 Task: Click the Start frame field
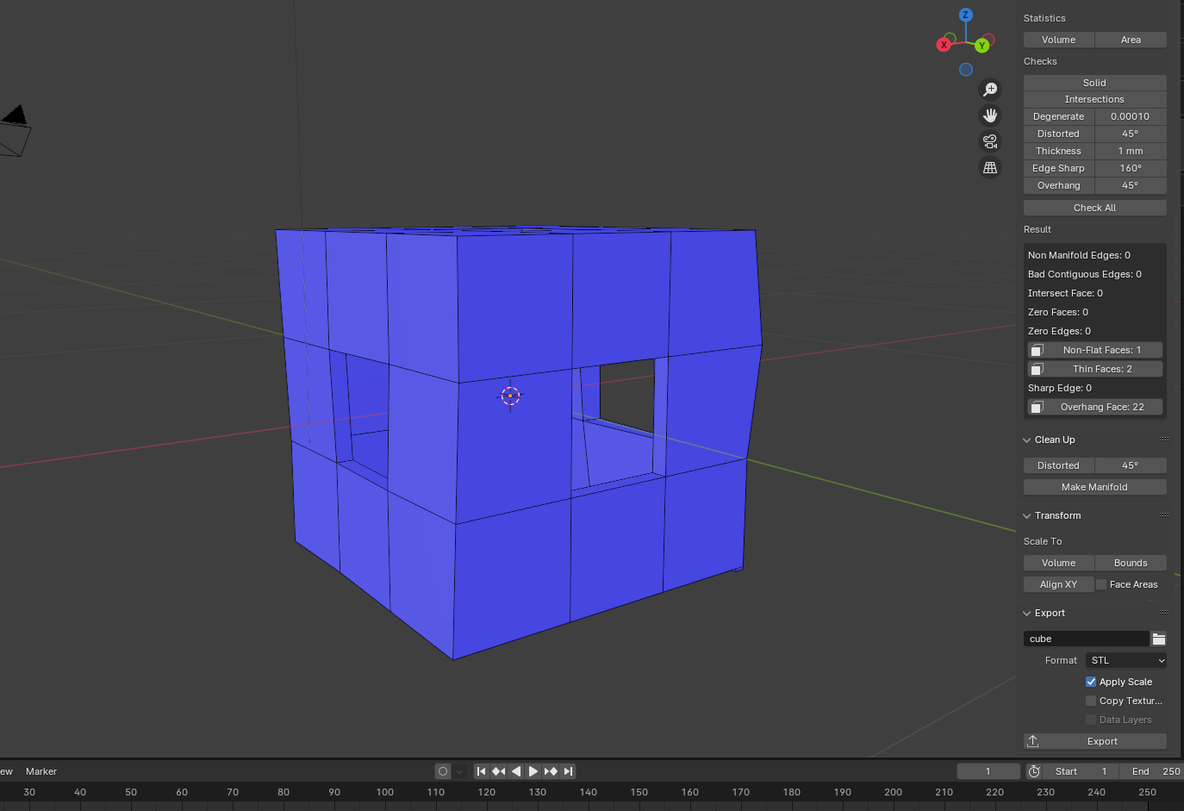1081,771
